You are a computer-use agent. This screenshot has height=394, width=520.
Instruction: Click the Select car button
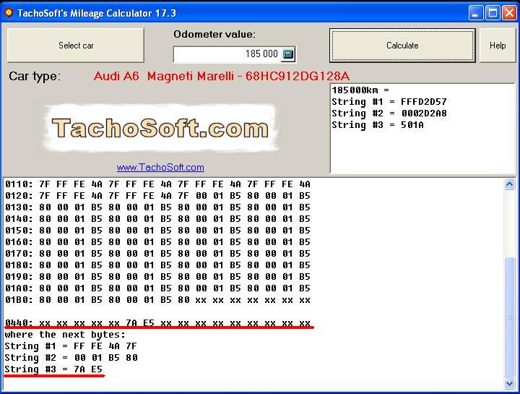point(76,45)
